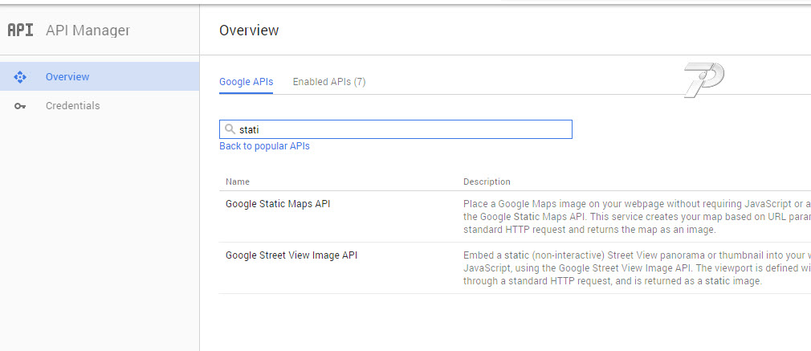The image size is (811, 351).
Task: Click the Static Maps API description text
Action: 638,217
